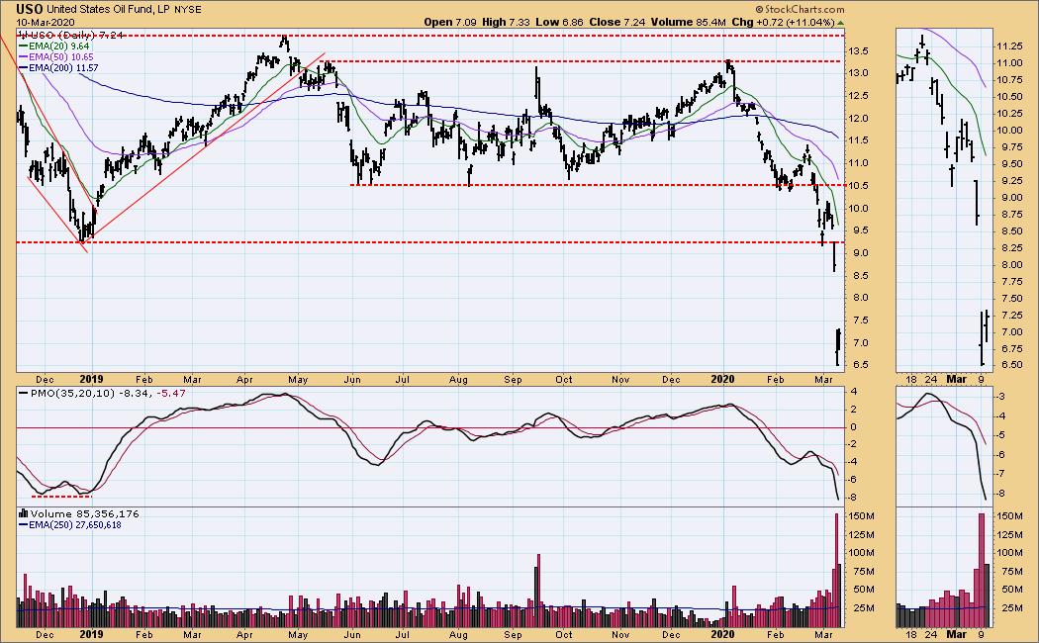Viewport: 1039px width, 643px height.
Task: Click the EMA(50) 10.65 legend entry
Action: point(56,57)
